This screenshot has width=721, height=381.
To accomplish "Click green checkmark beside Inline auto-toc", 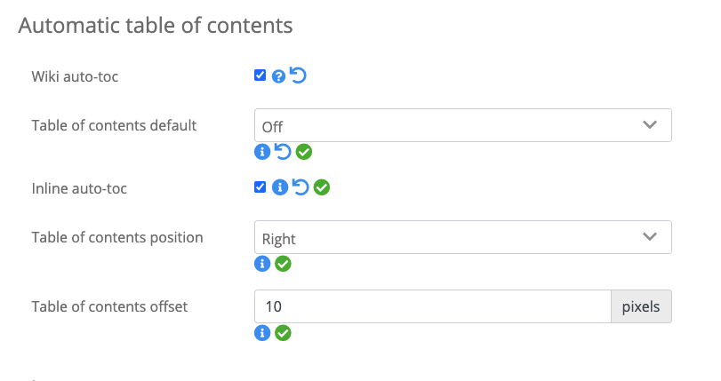I will [322, 187].
